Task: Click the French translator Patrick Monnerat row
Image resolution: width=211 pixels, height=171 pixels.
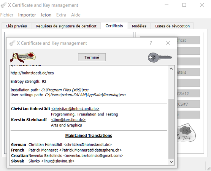Action: (66, 150)
